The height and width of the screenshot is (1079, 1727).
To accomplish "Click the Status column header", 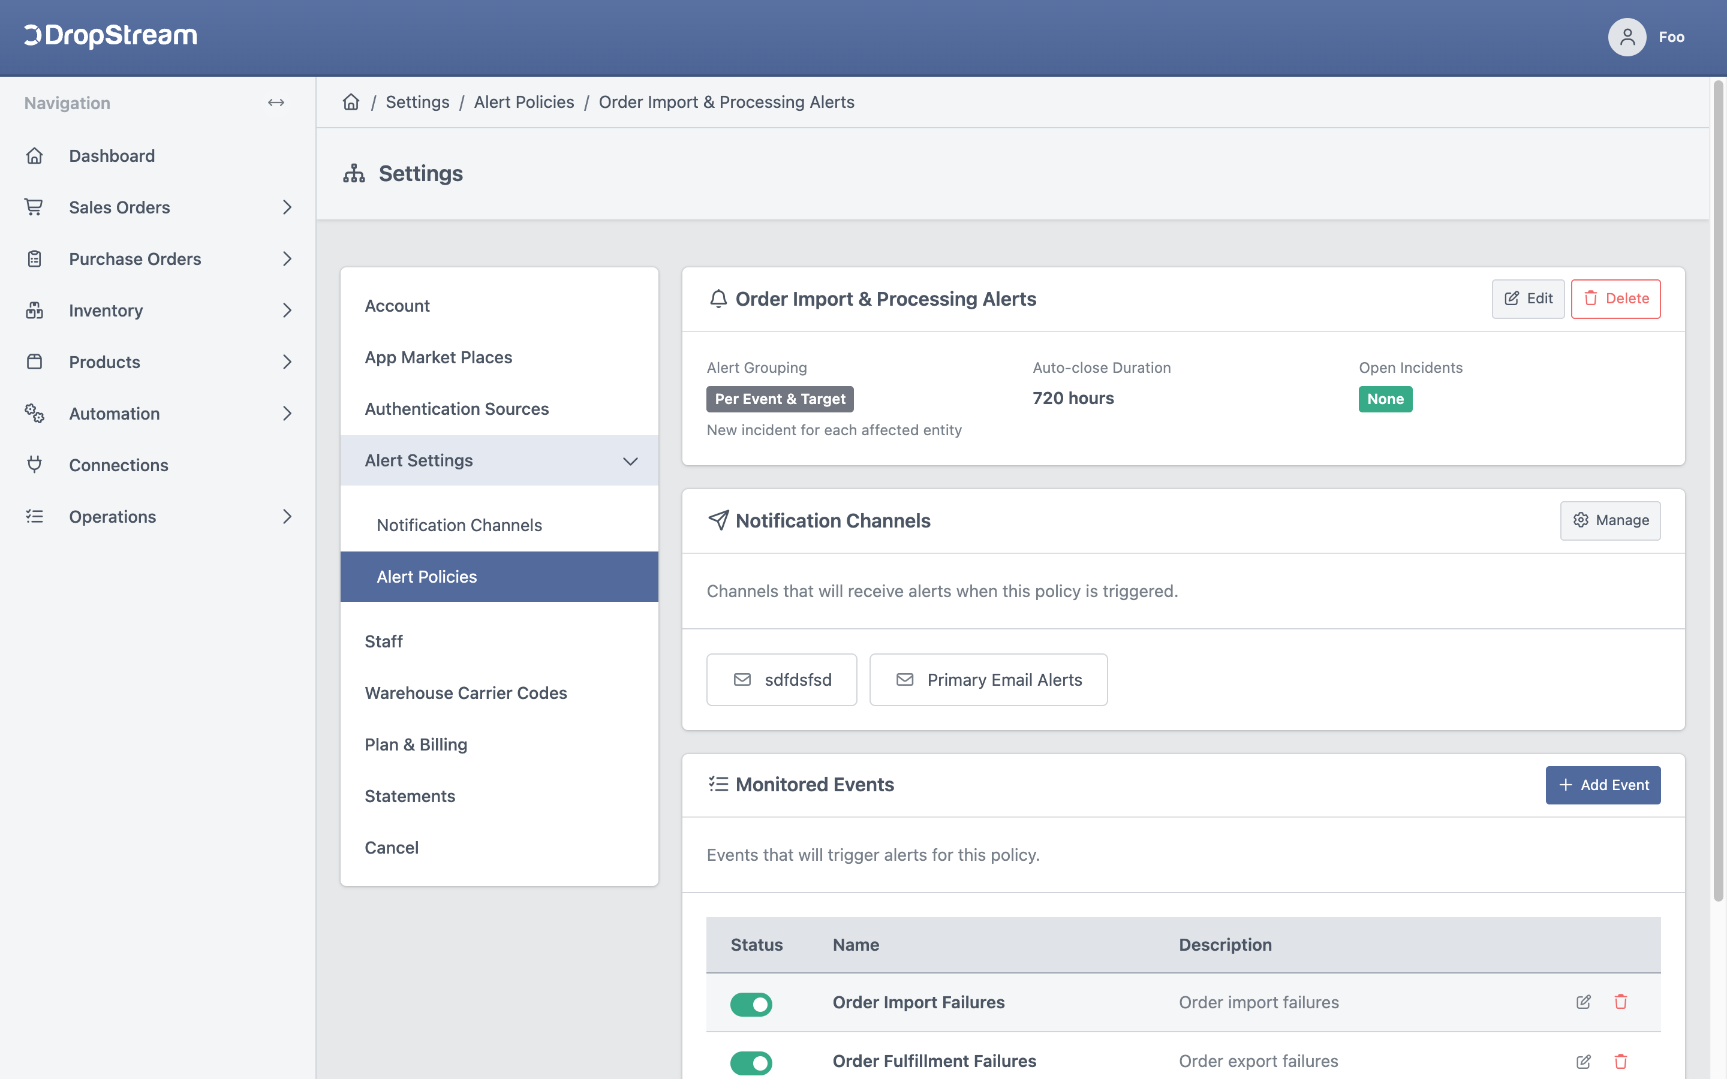I will (x=756, y=944).
